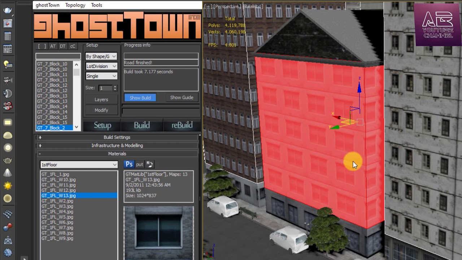
Task: Select GT_1FL_W9.jpg in materials list
Action: (x=57, y=238)
